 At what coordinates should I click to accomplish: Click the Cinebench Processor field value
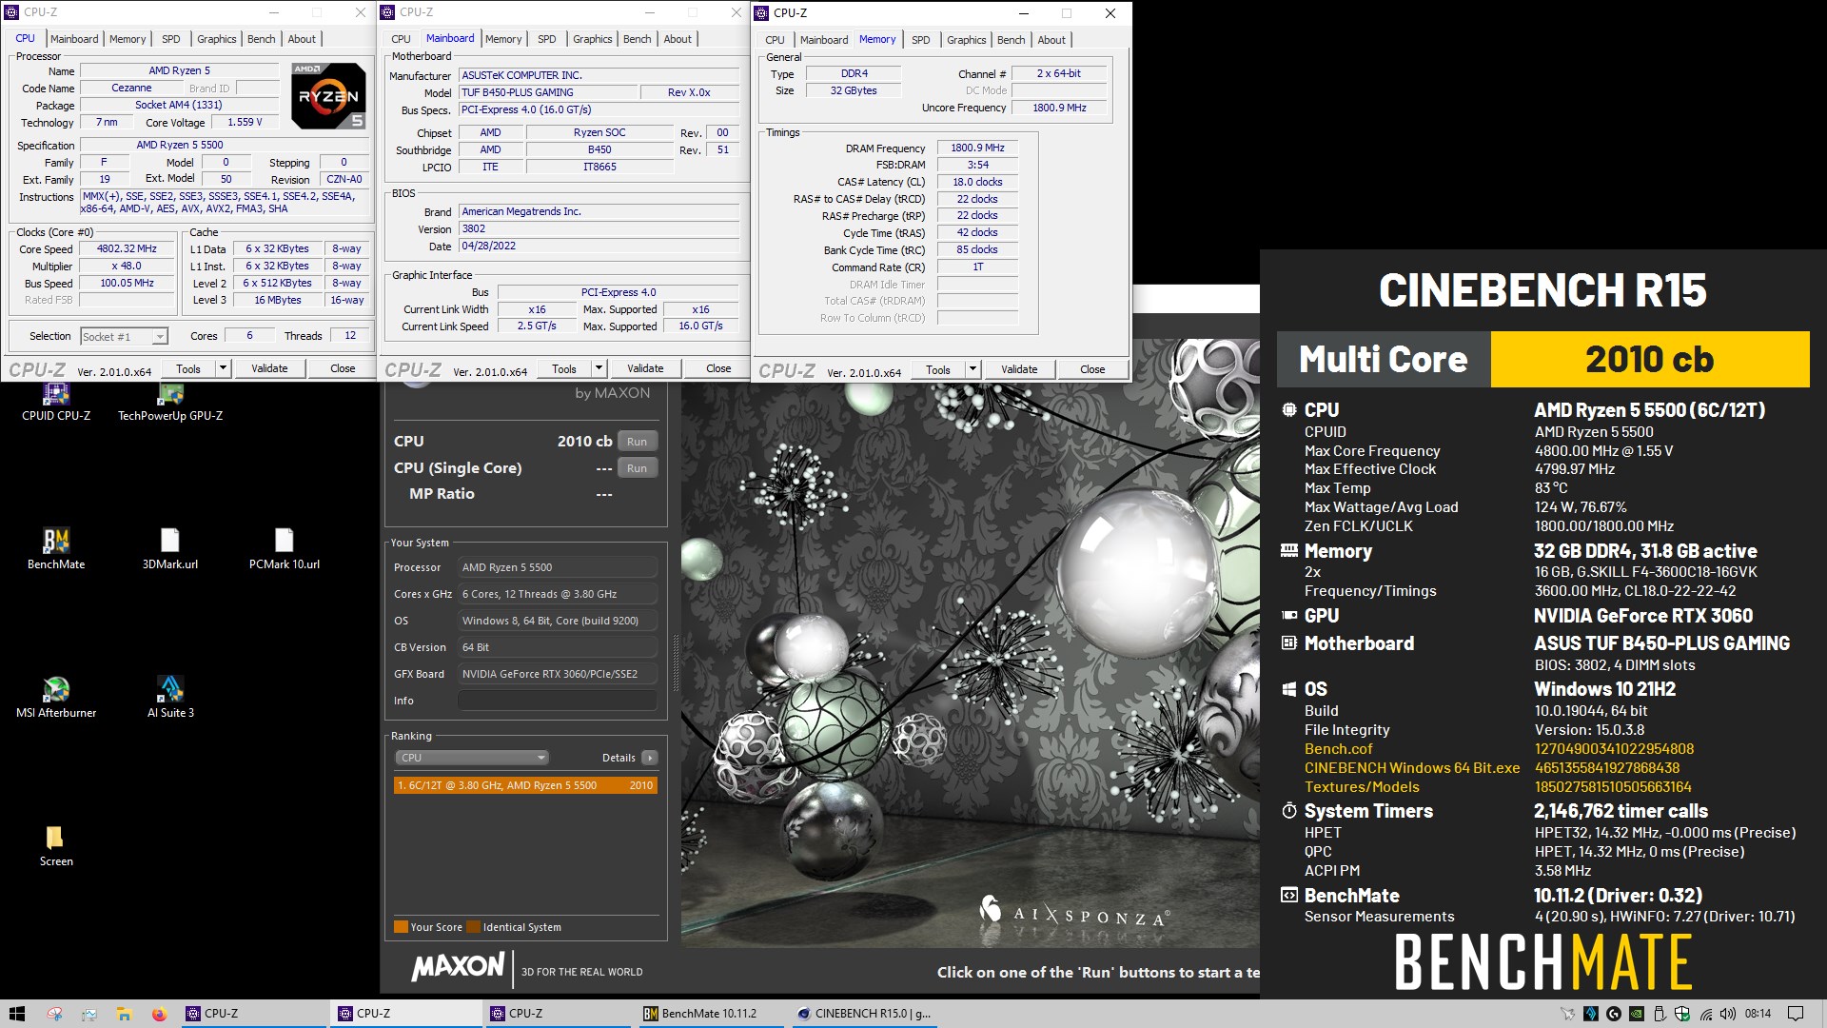click(558, 567)
